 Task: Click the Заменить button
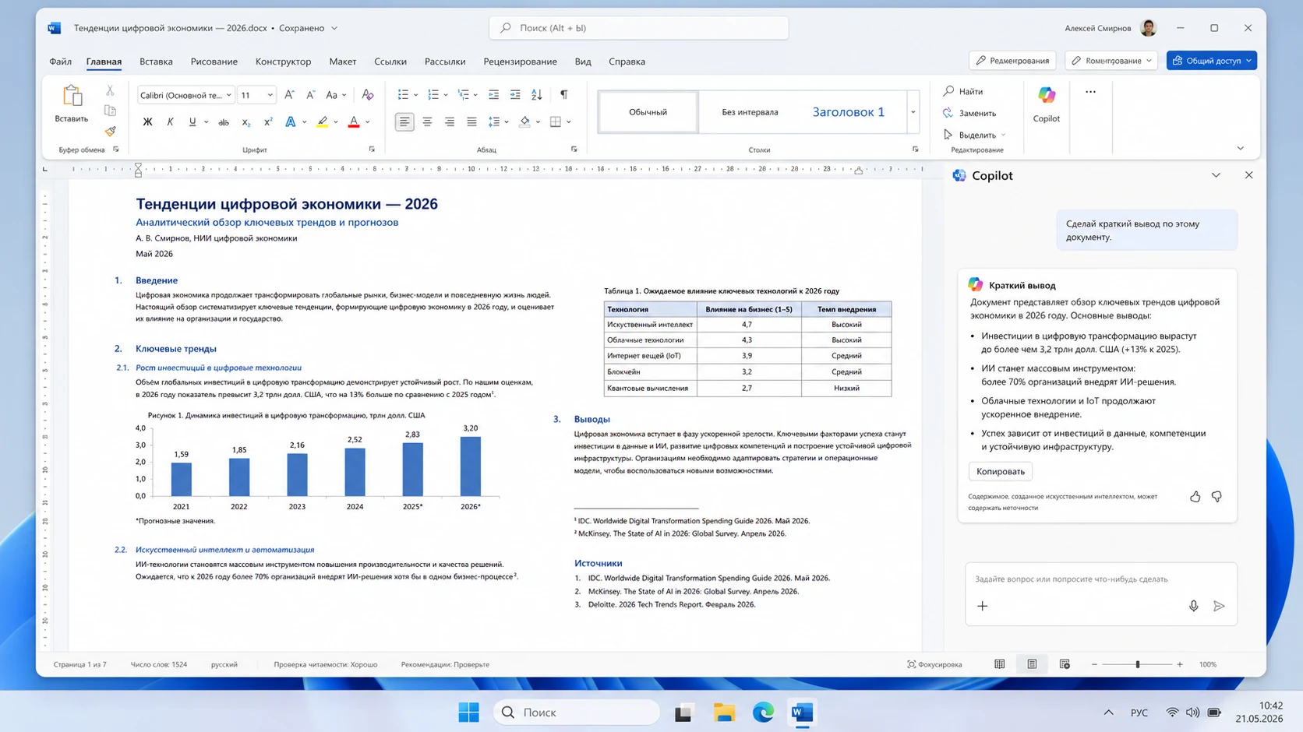pos(969,113)
